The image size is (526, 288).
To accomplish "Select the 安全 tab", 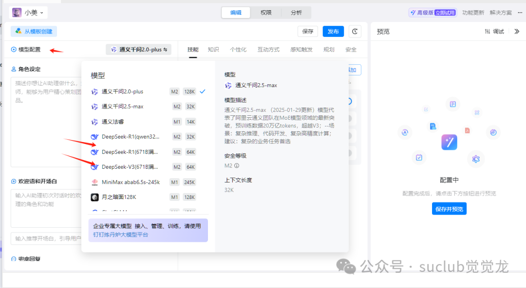I will click(x=351, y=50).
